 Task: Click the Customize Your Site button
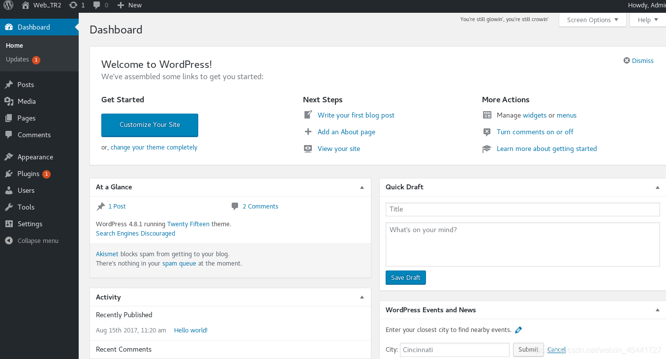coord(150,125)
